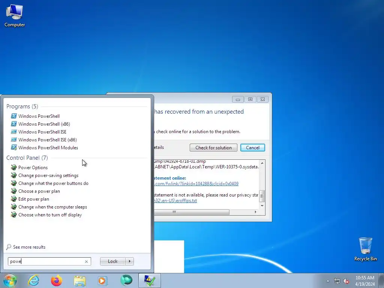Open the green globe taskbar application
The image size is (384, 288).
[x=126, y=280]
